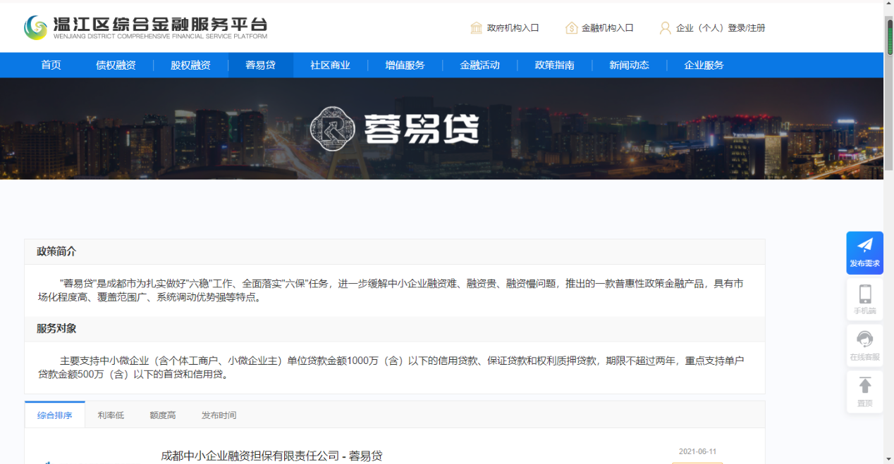Click the 置顶 back-to-top arrow icon

click(864, 385)
